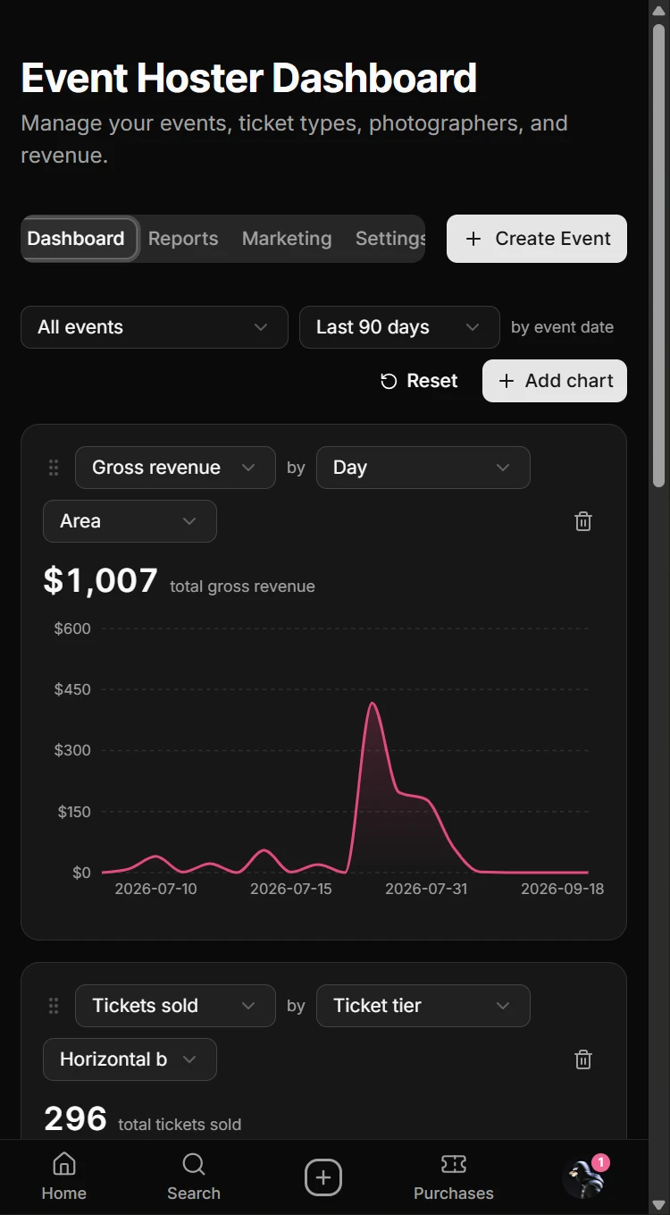The image size is (670, 1215).
Task: Switch to the Marketing tab
Action: coord(287,239)
